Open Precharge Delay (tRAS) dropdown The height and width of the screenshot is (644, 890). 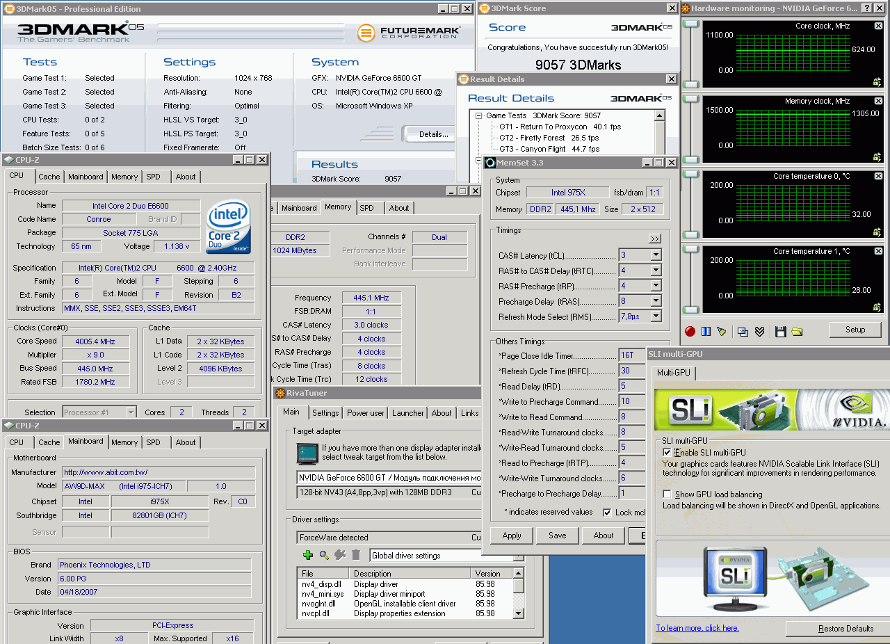(656, 301)
